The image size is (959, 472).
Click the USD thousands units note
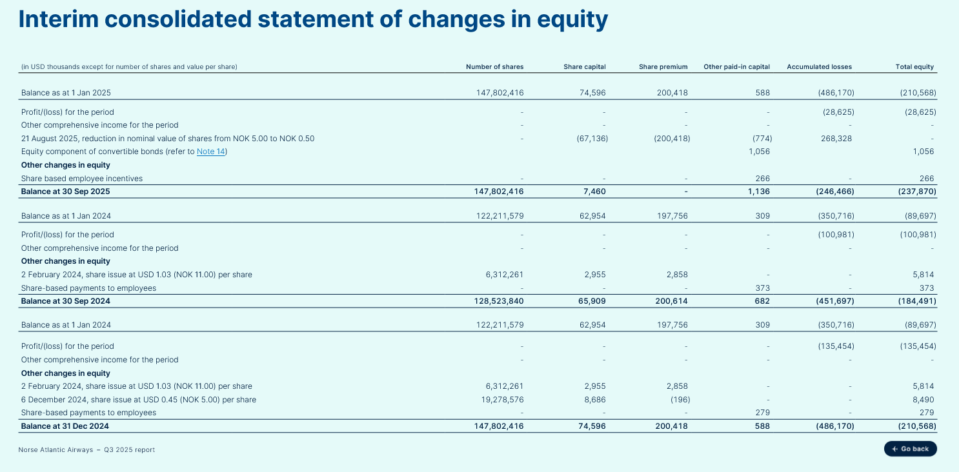click(x=129, y=66)
